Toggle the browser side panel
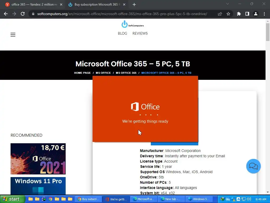This screenshot has width=270, height=203. coord(247,14)
